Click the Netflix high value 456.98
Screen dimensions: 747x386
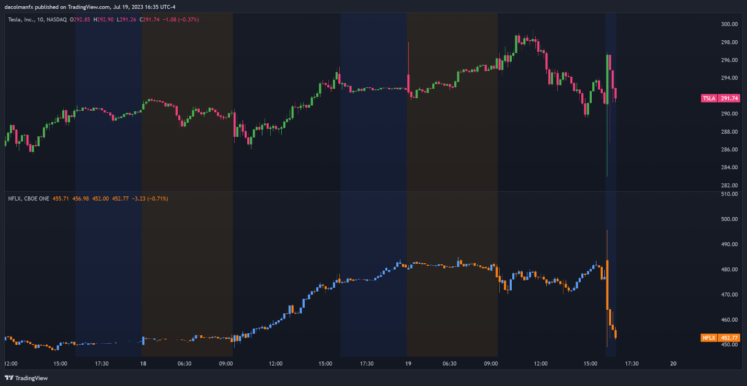(81, 198)
